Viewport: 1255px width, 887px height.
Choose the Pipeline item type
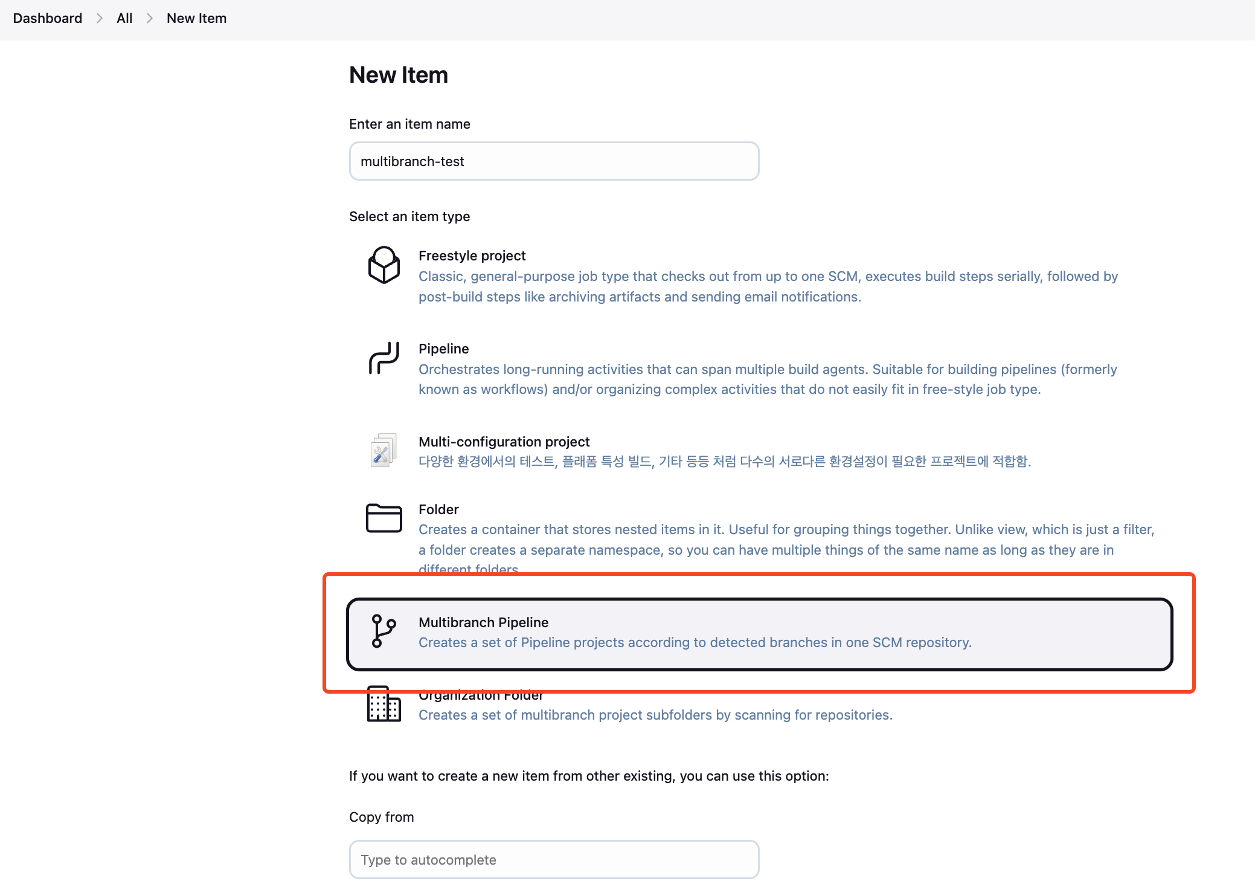click(443, 349)
